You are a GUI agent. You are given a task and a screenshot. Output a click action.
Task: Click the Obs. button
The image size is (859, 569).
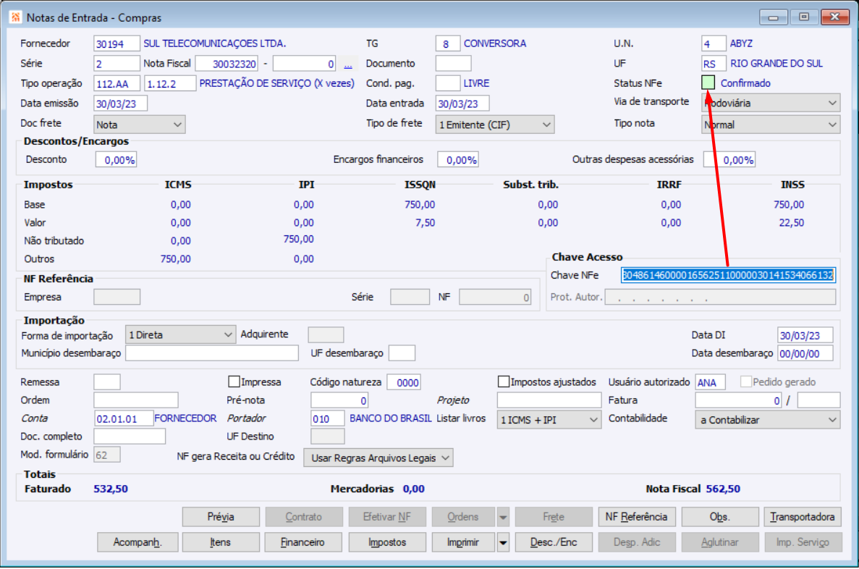click(x=720, y=517)
